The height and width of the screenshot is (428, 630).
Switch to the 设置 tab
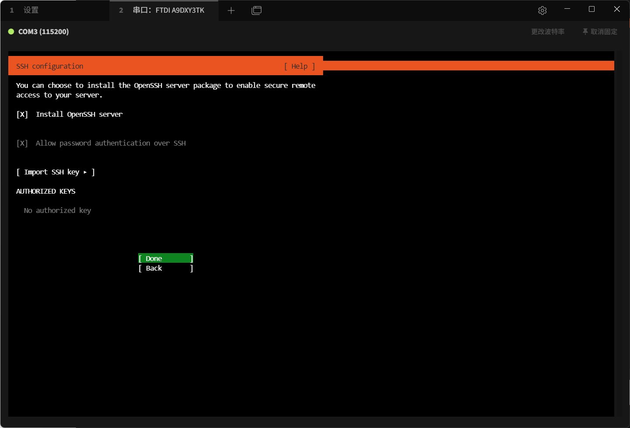[x=31, y=10]
